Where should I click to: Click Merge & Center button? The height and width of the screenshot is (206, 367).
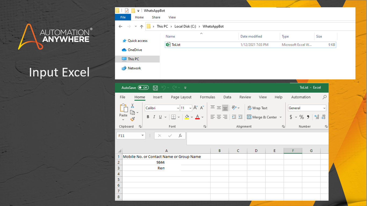[x=262, y=117]
